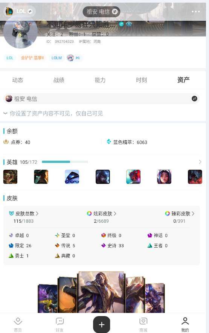Open the center skin splash card
209x333 pixels.
click(x=101, y=292)
